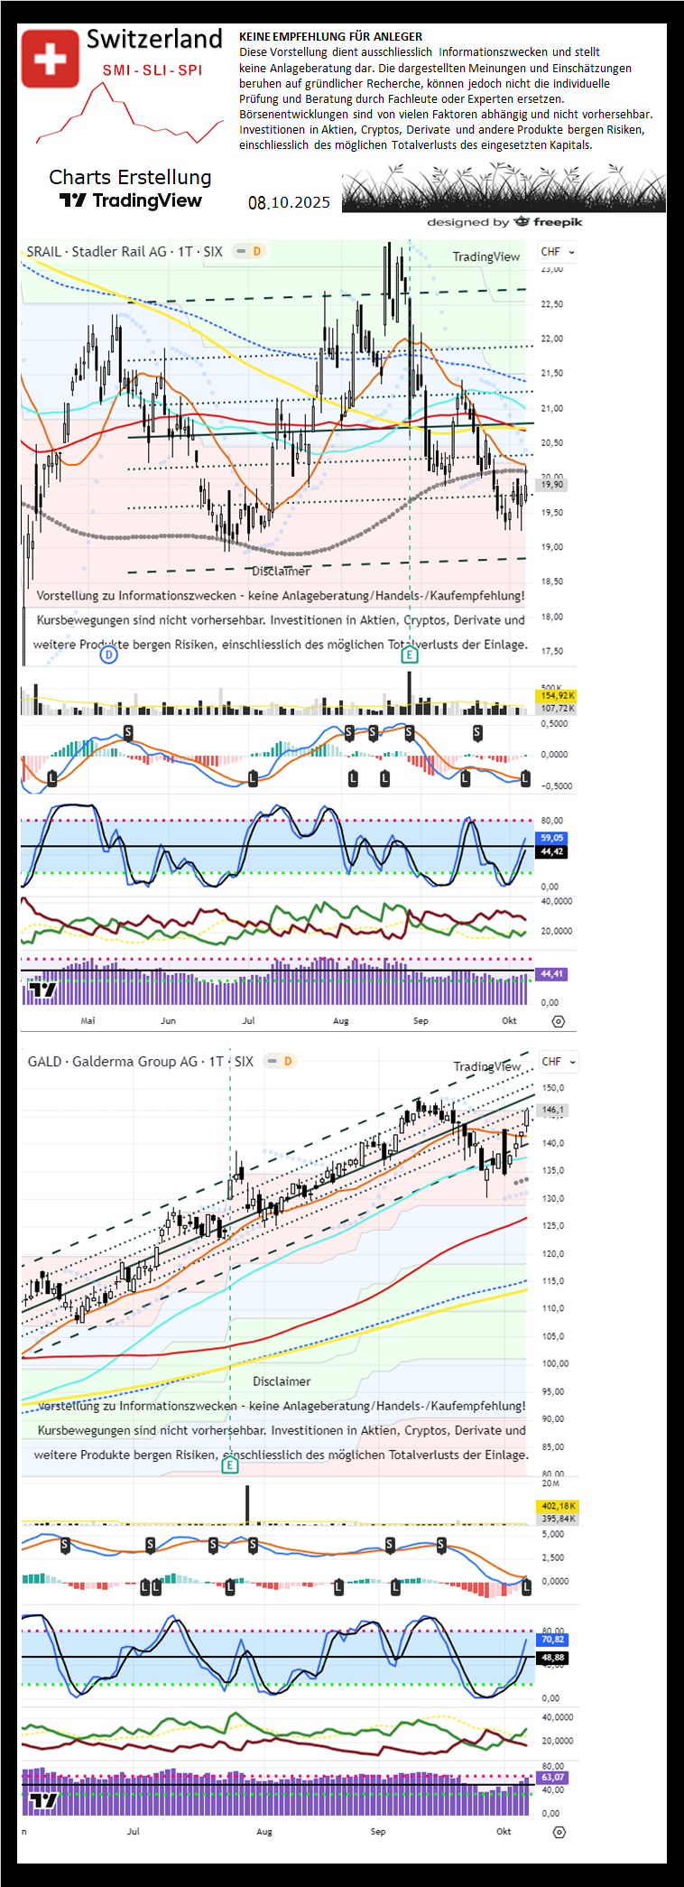Open chart settings gear below Stadler Rail chart
Image resolution: width=684 pixels, height=1887 pixels.
(x=558, y=1021)
